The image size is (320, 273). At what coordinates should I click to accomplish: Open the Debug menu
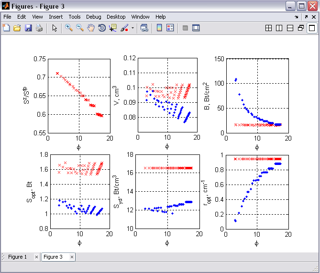tap(93, 17)
